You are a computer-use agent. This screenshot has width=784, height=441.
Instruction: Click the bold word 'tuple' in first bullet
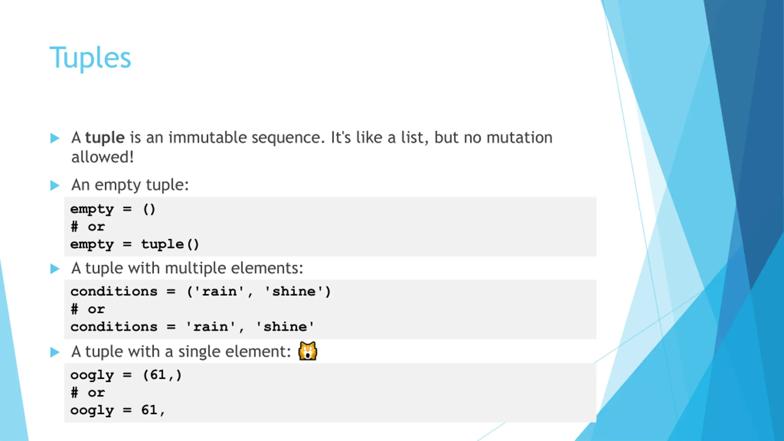[x=105, y=138]
